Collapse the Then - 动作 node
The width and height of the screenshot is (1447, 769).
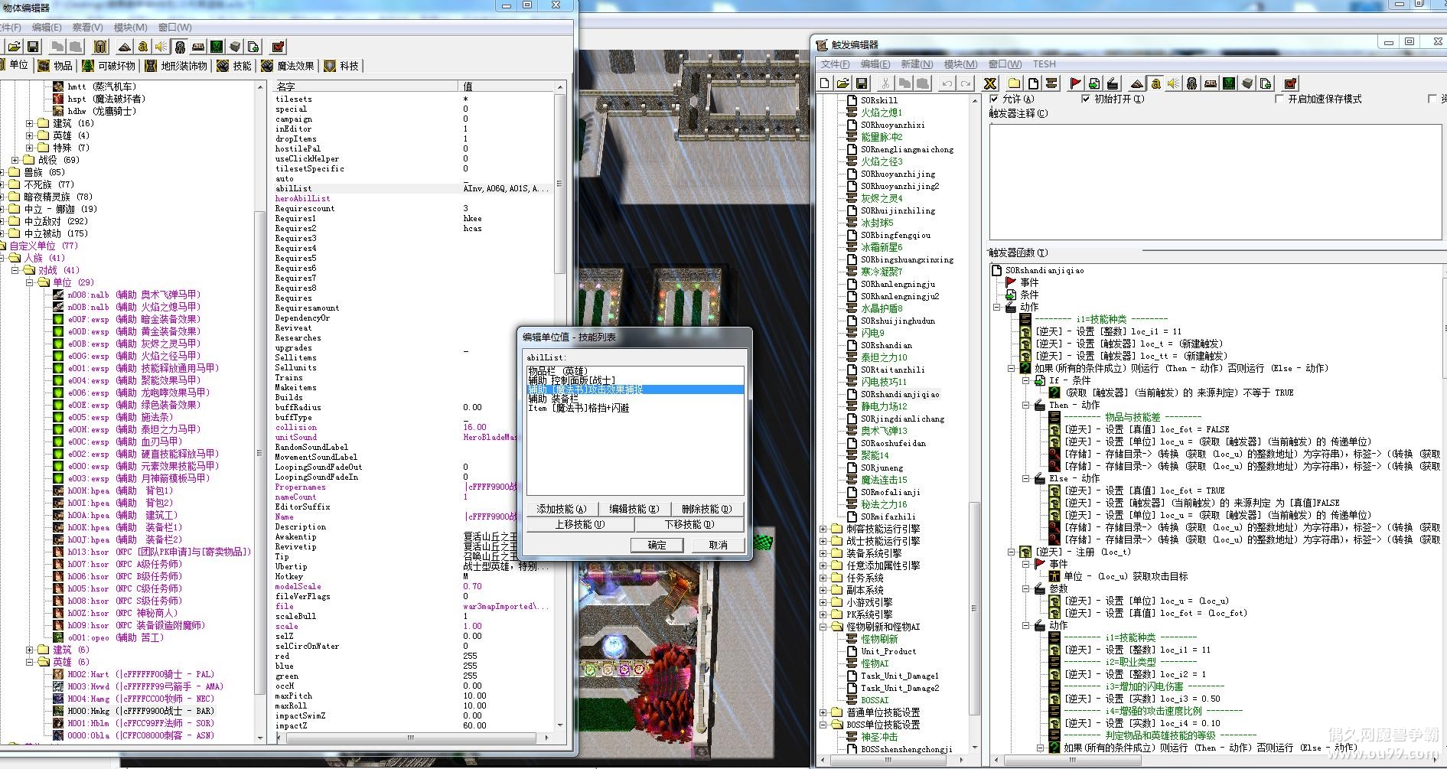(x=1026, y=405)
